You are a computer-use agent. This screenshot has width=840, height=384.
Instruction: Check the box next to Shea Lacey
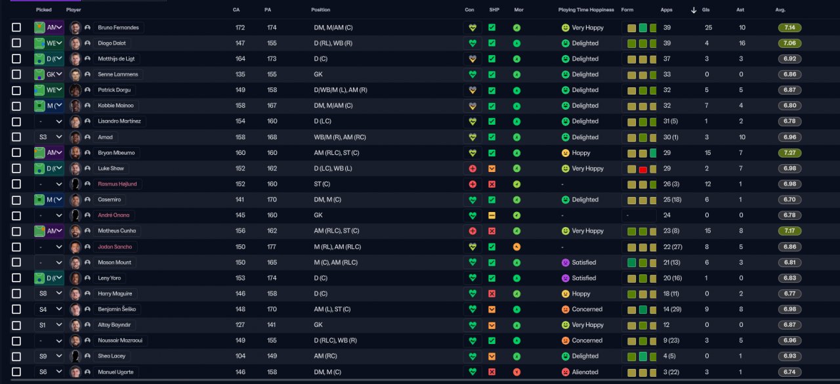[16, 356]
